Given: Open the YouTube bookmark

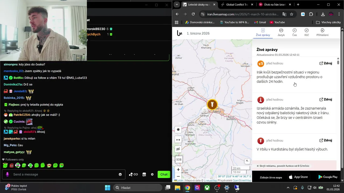Looking at the screenshot, I should [277, 22].
